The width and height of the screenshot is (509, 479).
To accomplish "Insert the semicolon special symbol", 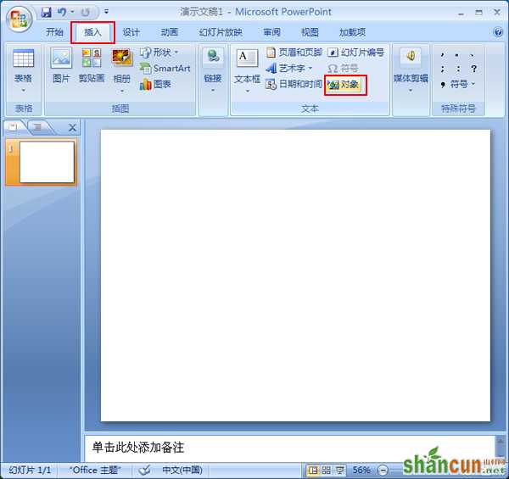I will pos(443,69).
